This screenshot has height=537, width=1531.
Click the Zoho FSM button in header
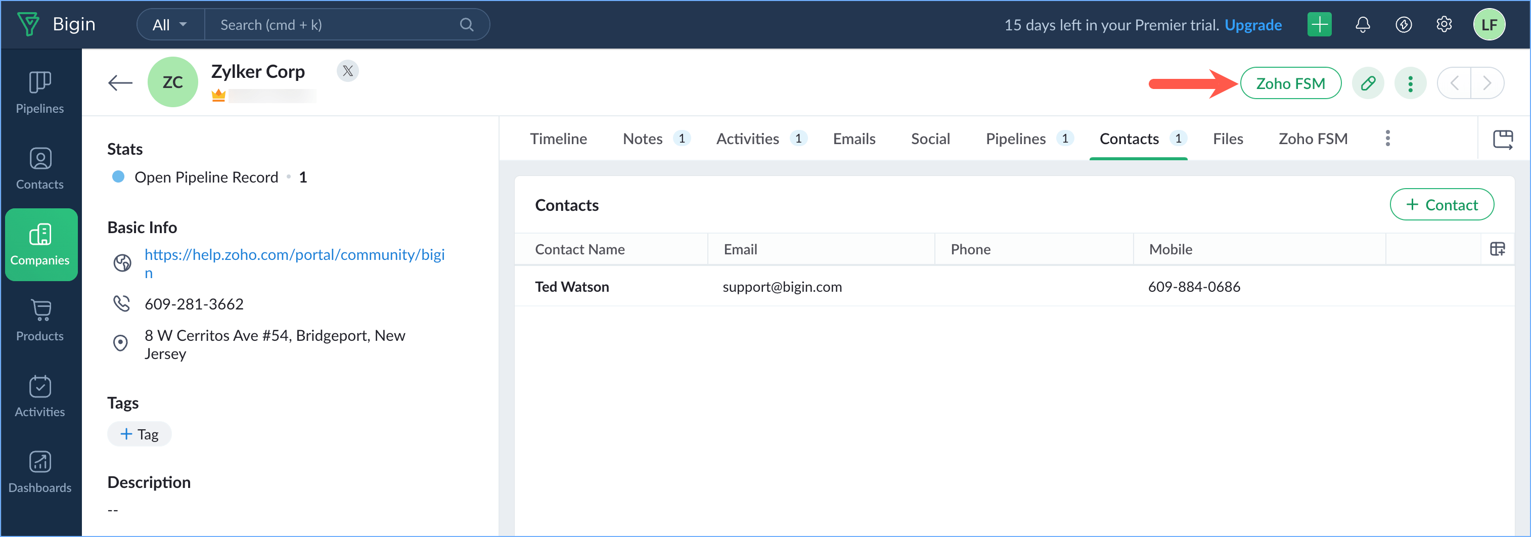point(1290,82)
